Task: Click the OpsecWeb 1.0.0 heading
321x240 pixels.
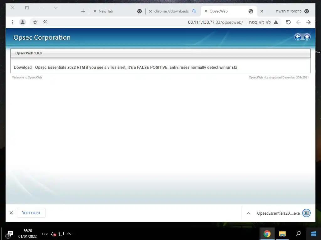Action: click(29, 53)
